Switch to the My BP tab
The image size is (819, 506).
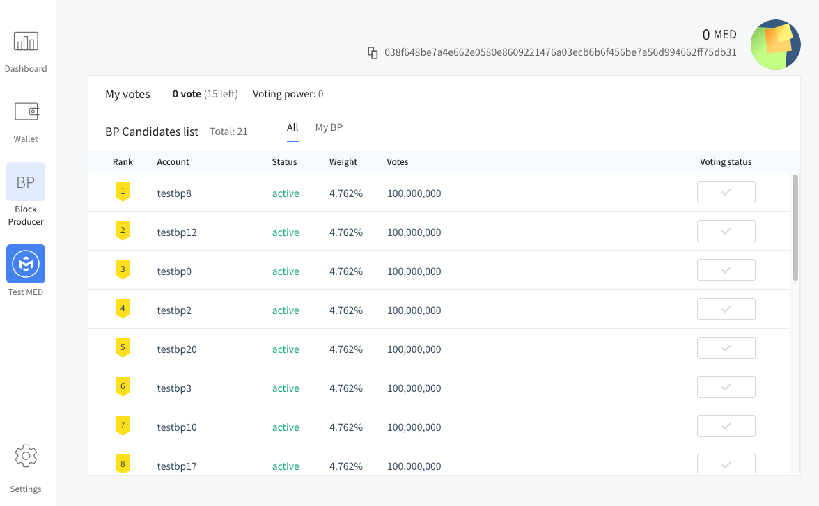(x=329, y=128)
